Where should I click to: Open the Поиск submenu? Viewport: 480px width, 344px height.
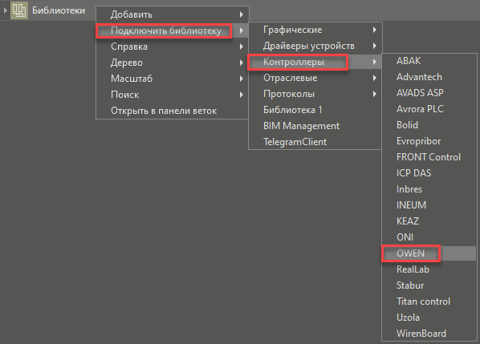(172, 95)
